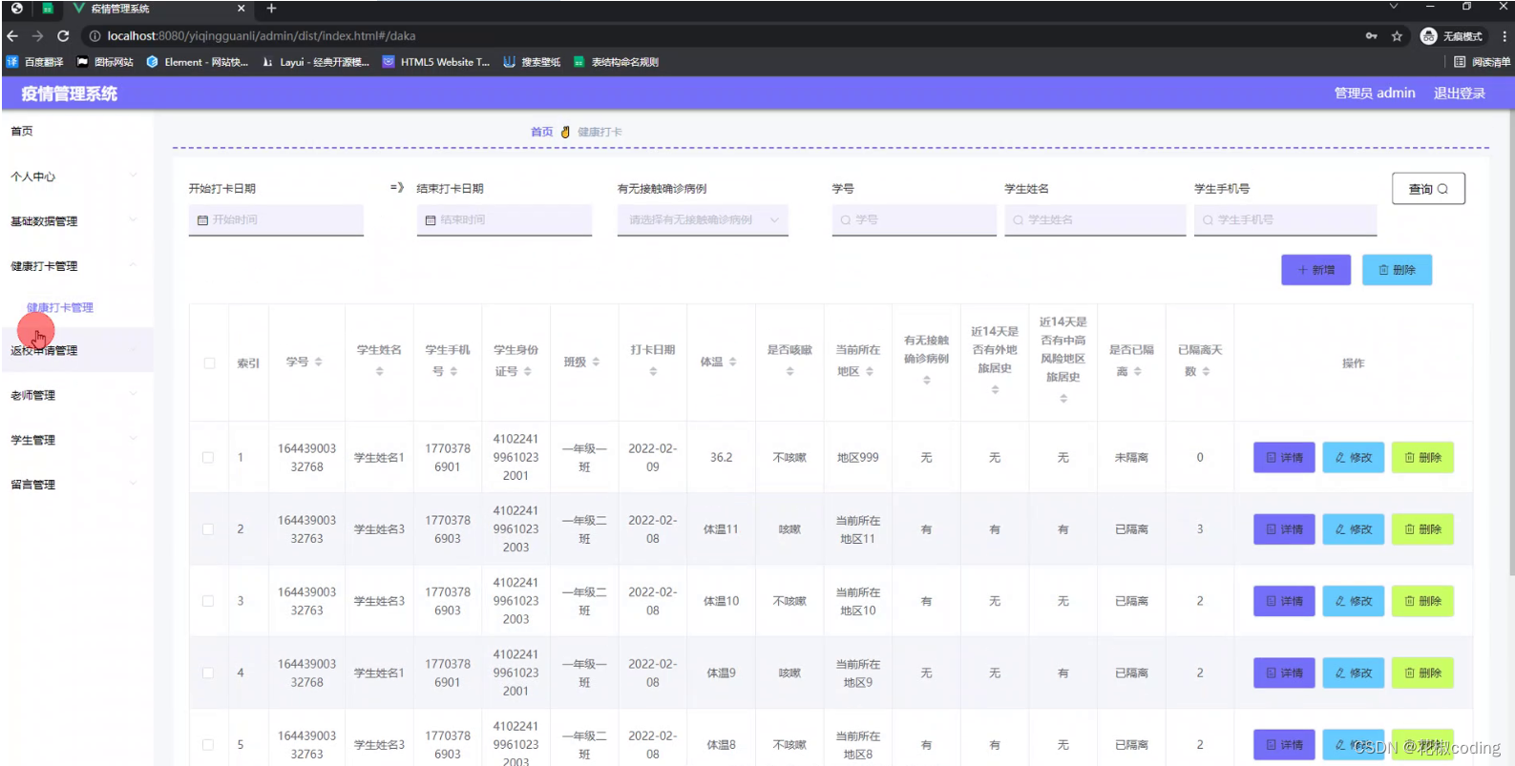This screenshot has height=766, width=1515.
Task: Sort the table by 体温 column
Action: (732, 362)
